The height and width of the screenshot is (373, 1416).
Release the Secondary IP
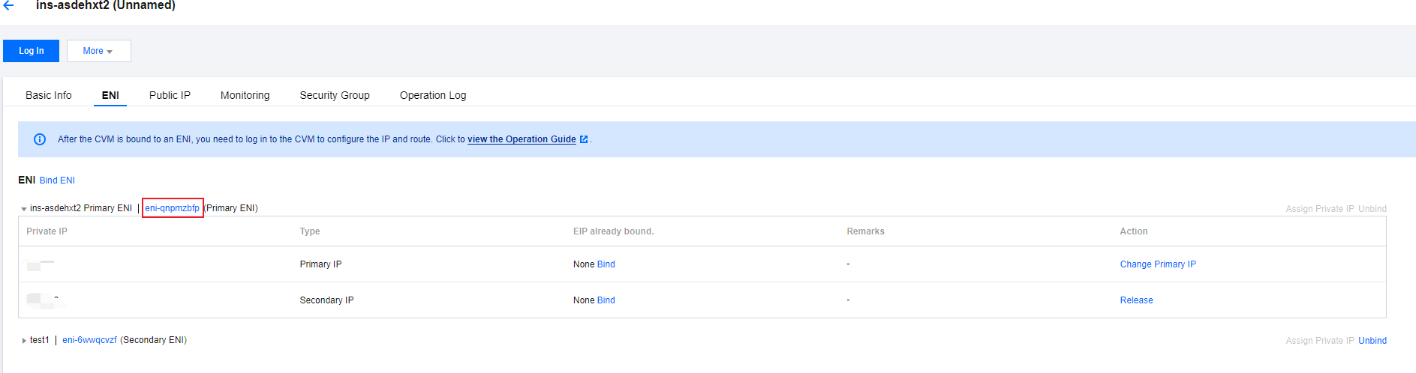[1136, 300]
